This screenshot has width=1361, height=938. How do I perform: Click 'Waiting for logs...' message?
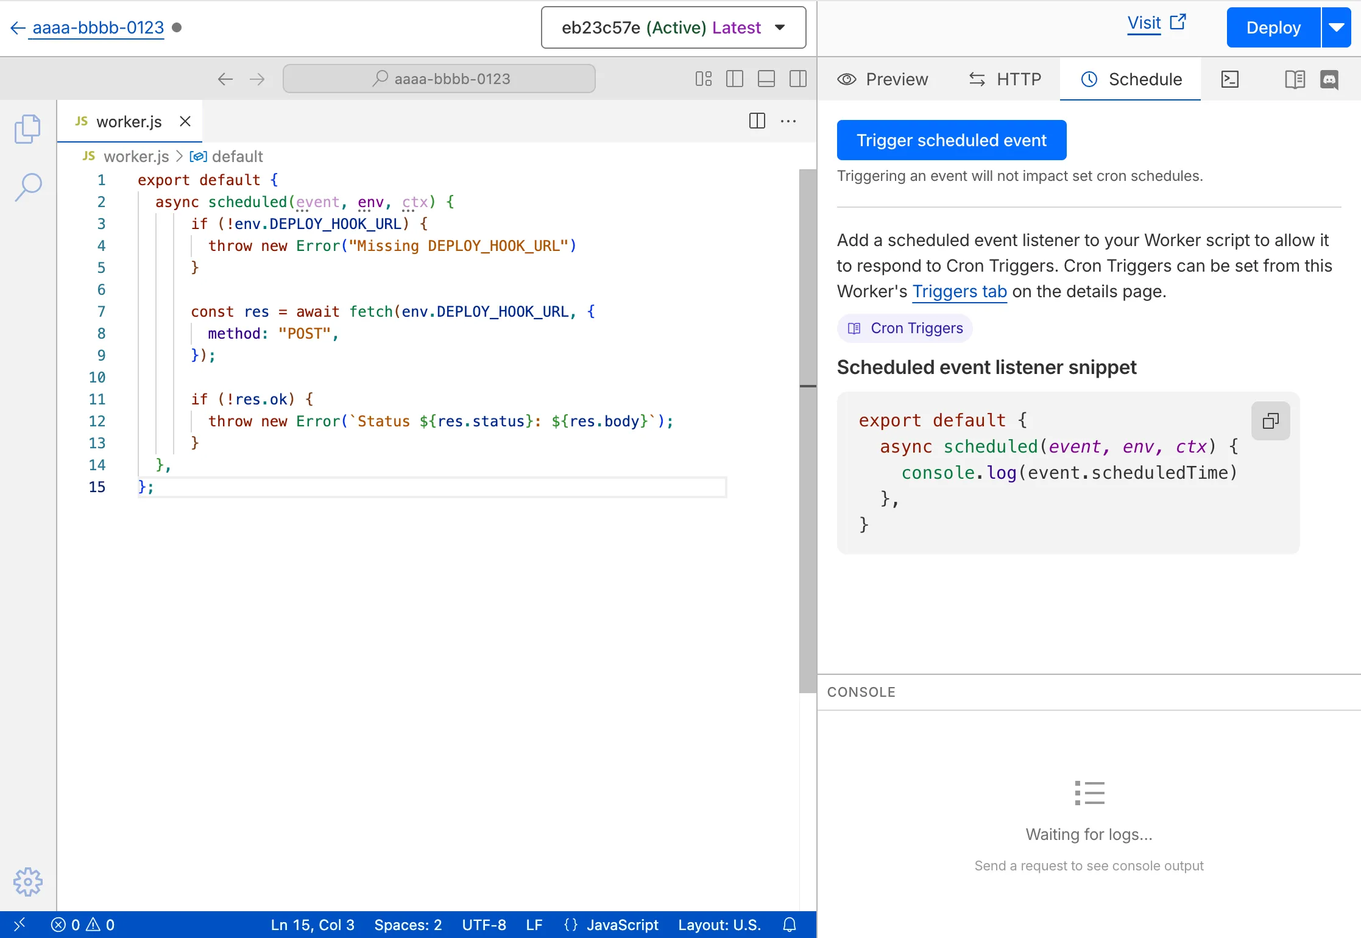(x=1089, y=834)
